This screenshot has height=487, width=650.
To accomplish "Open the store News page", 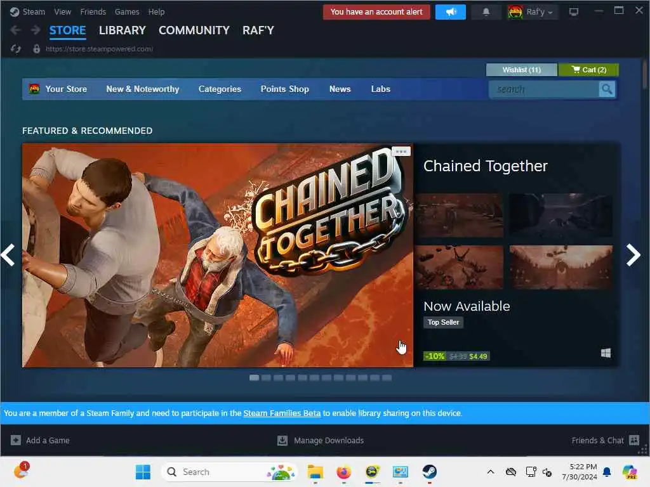I will coord(340,89).
